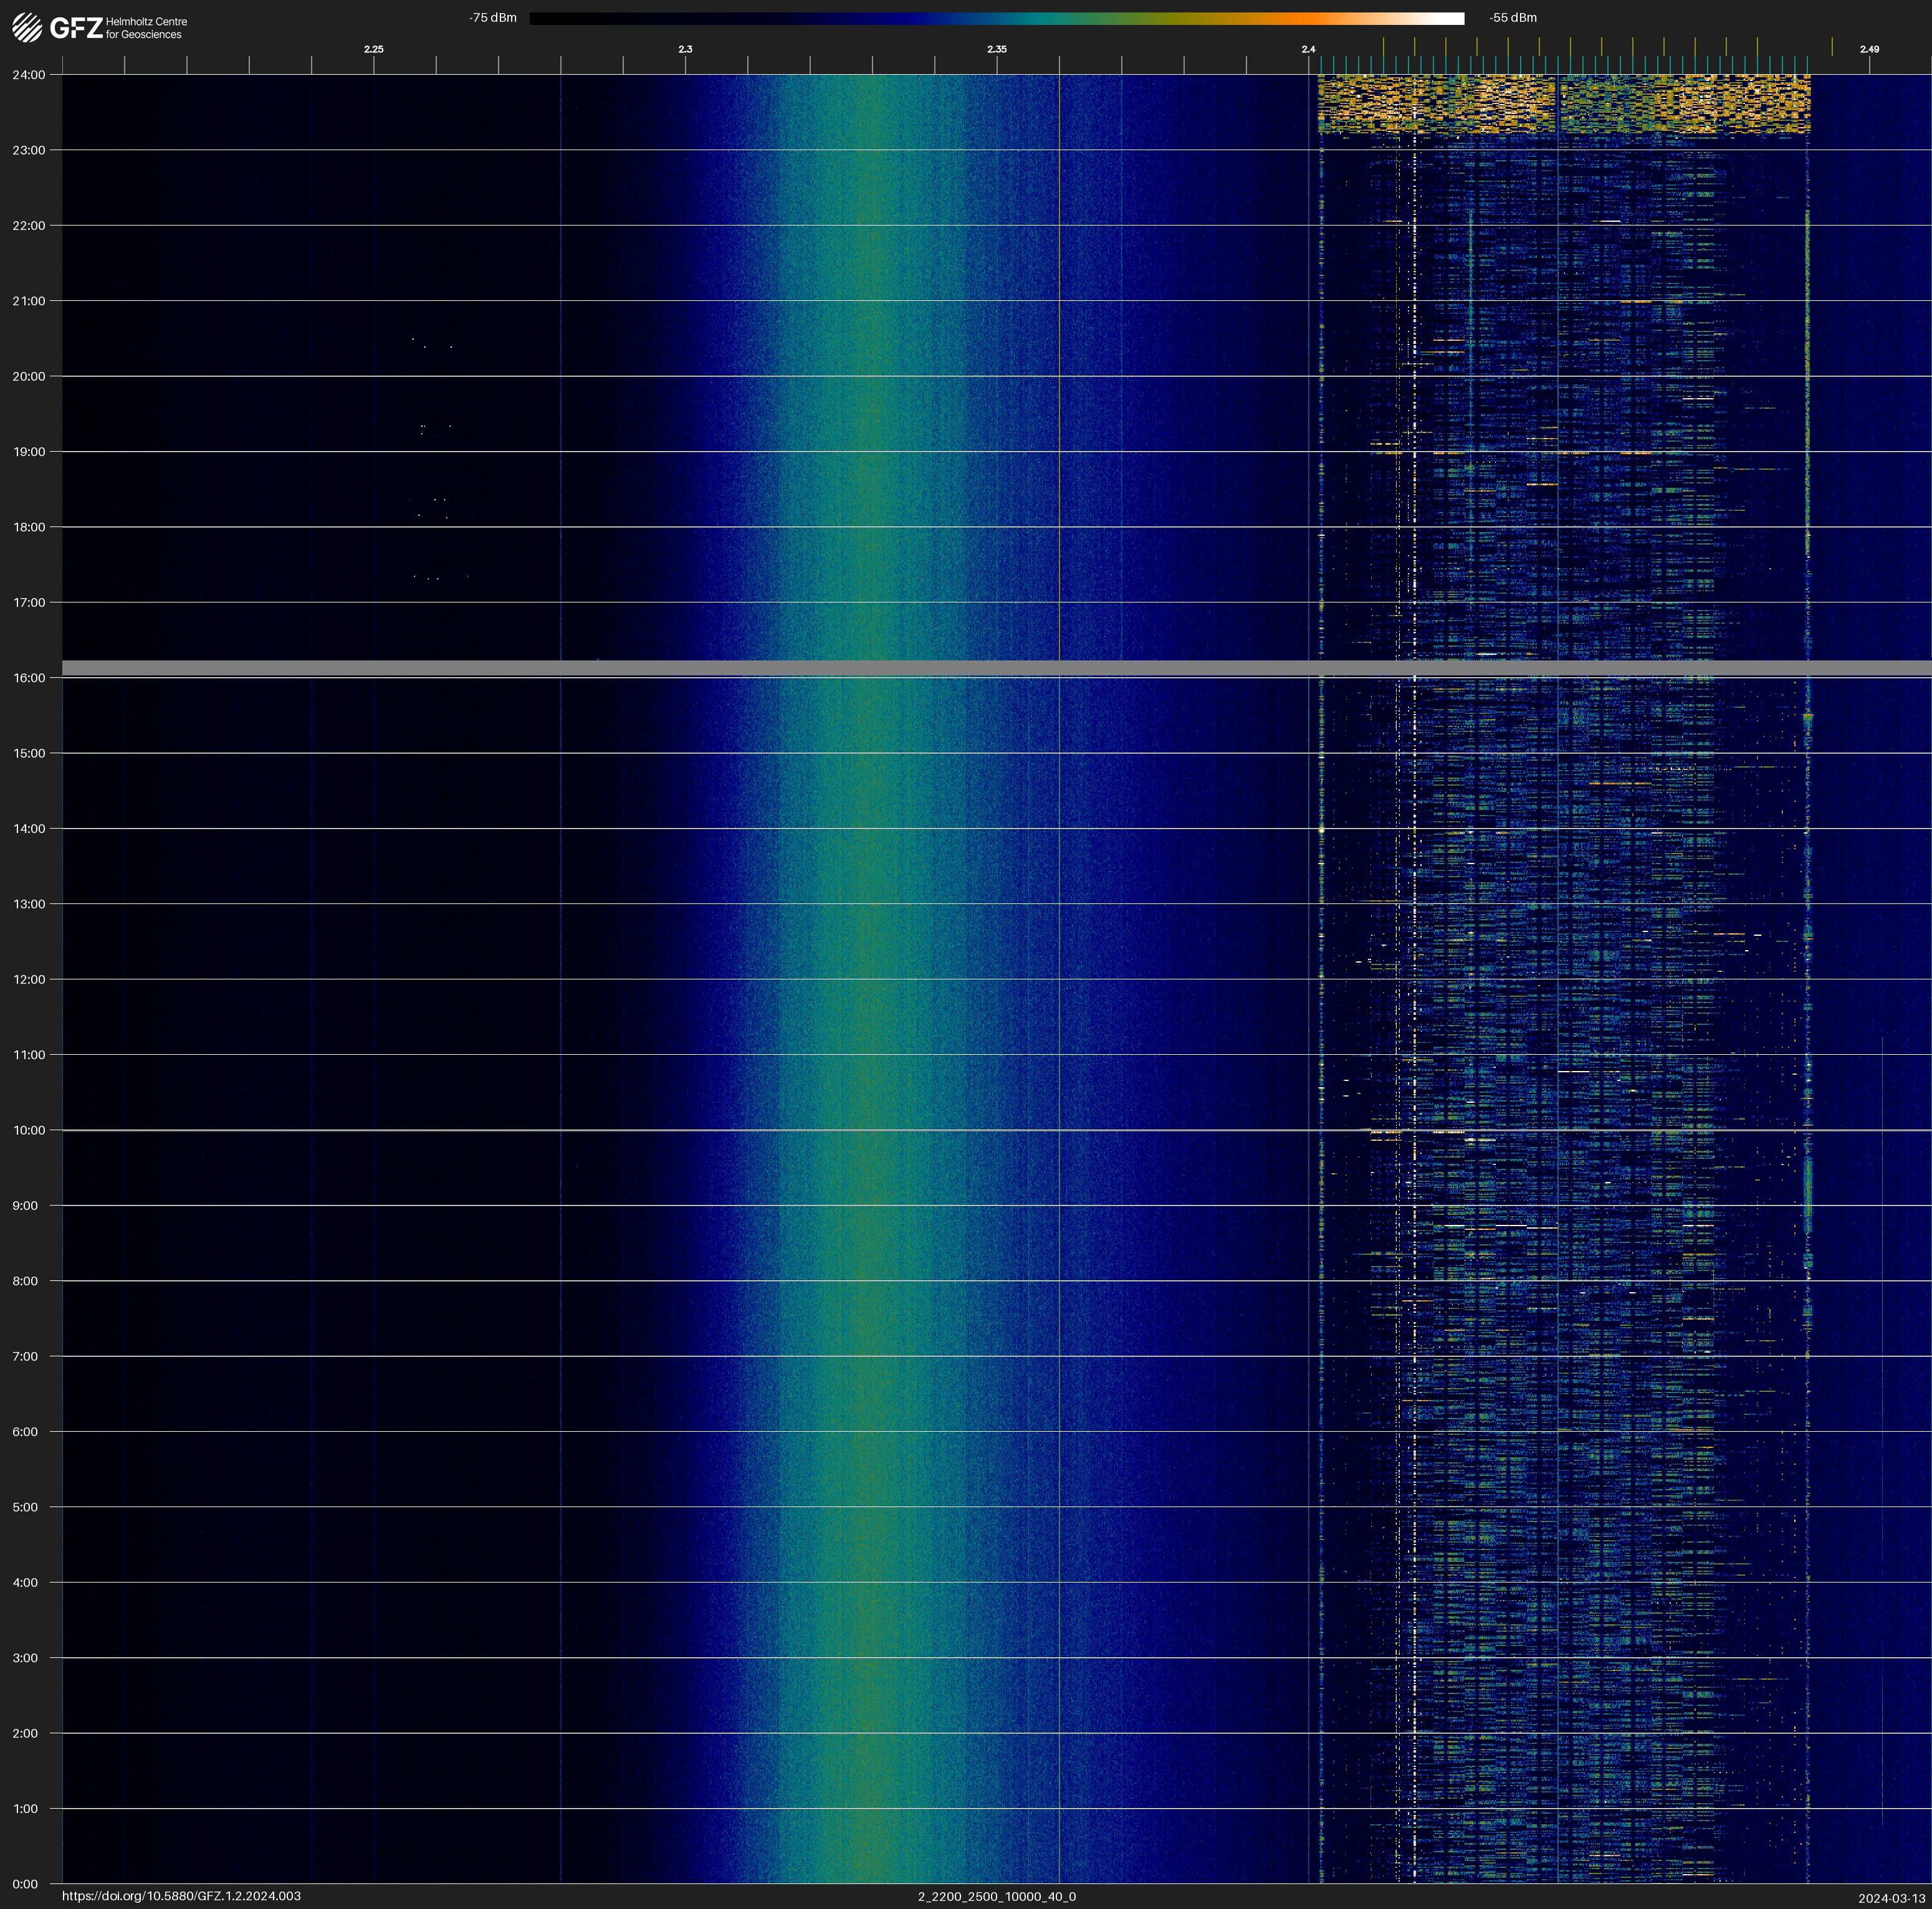Open the doi.org GFZ dataset link
The image size is (1932, 1909).
click(181, 1896)
